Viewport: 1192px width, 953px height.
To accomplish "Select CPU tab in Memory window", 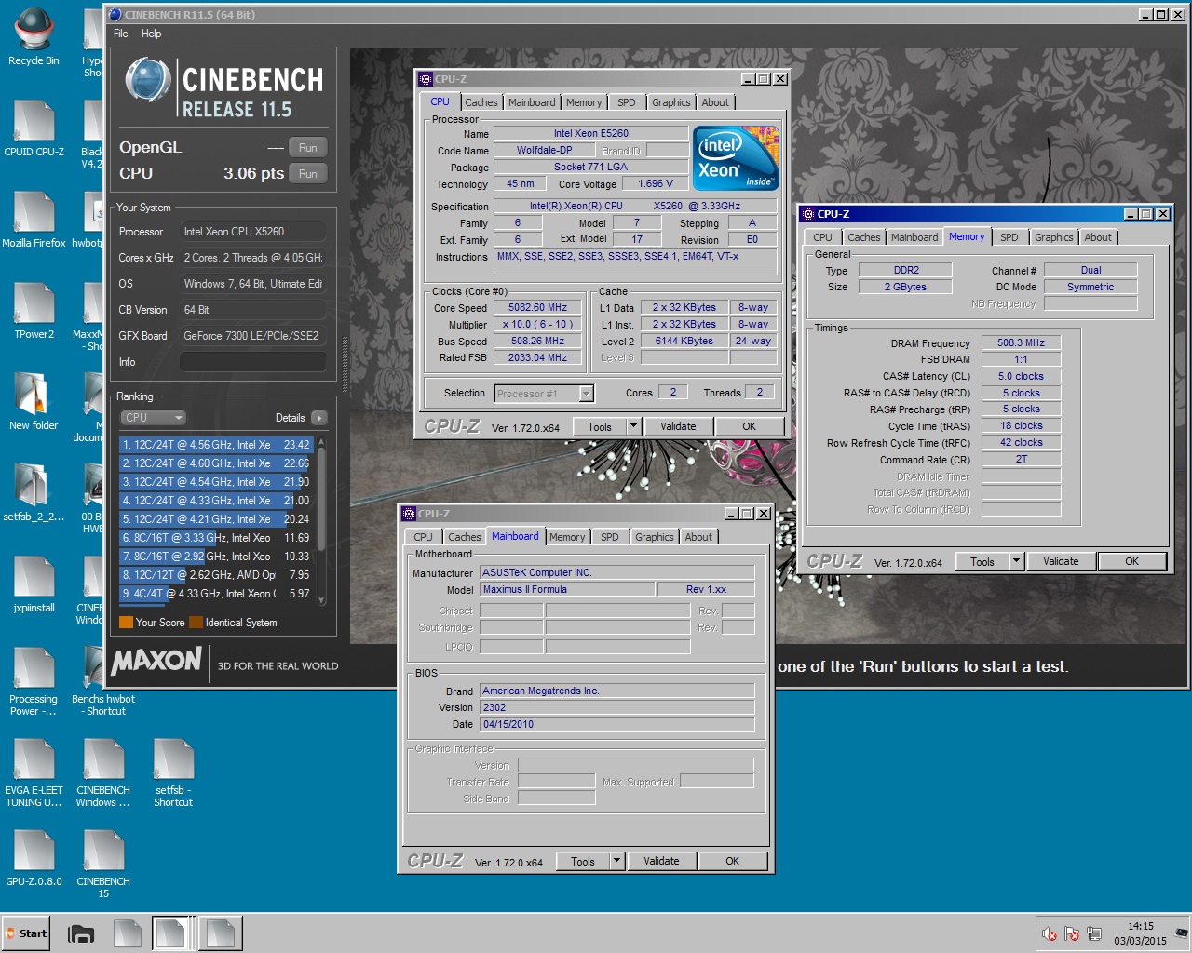I will pyautogui.click(x=822, y=237).
